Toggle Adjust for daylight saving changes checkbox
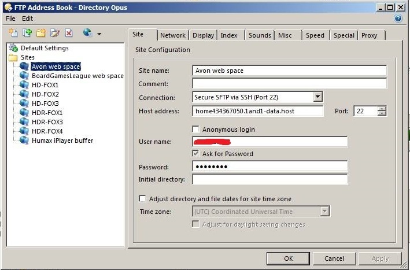 195,224
